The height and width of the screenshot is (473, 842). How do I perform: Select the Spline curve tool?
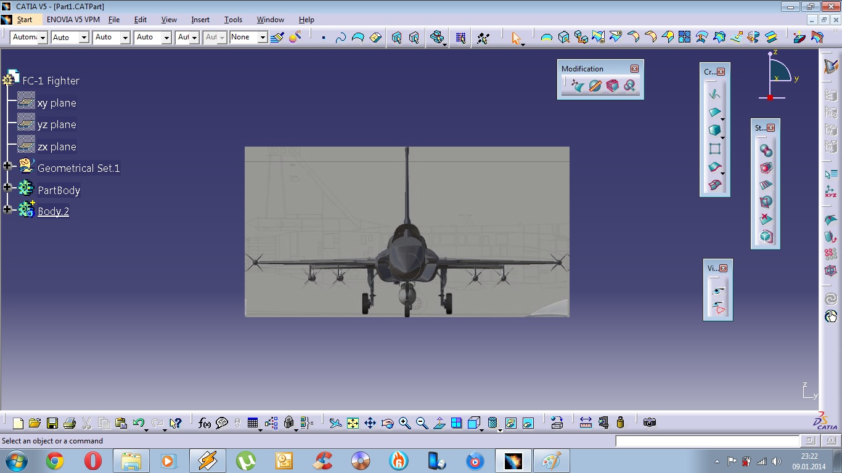point(340,38)
